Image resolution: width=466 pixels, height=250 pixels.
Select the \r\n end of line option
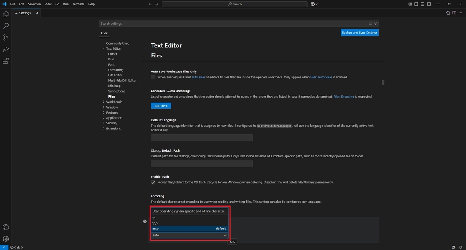(189, 223)
